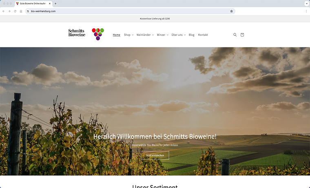Select the Home navigation item
310x188 pixels.
coord(116,35)
